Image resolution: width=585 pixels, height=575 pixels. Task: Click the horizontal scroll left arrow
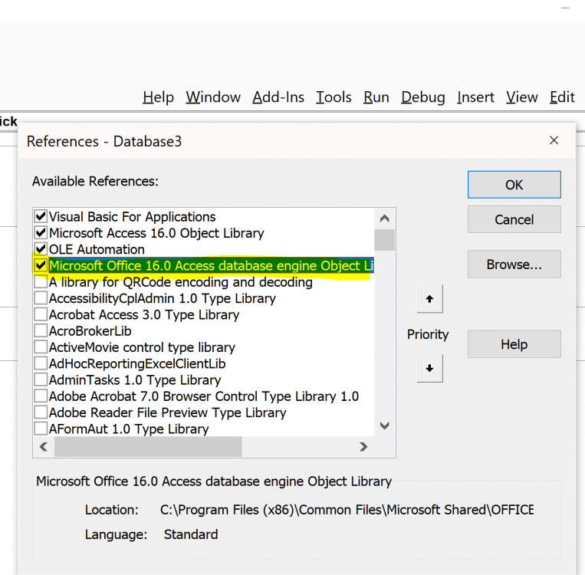pyautogui.click(x=44, y=447)
